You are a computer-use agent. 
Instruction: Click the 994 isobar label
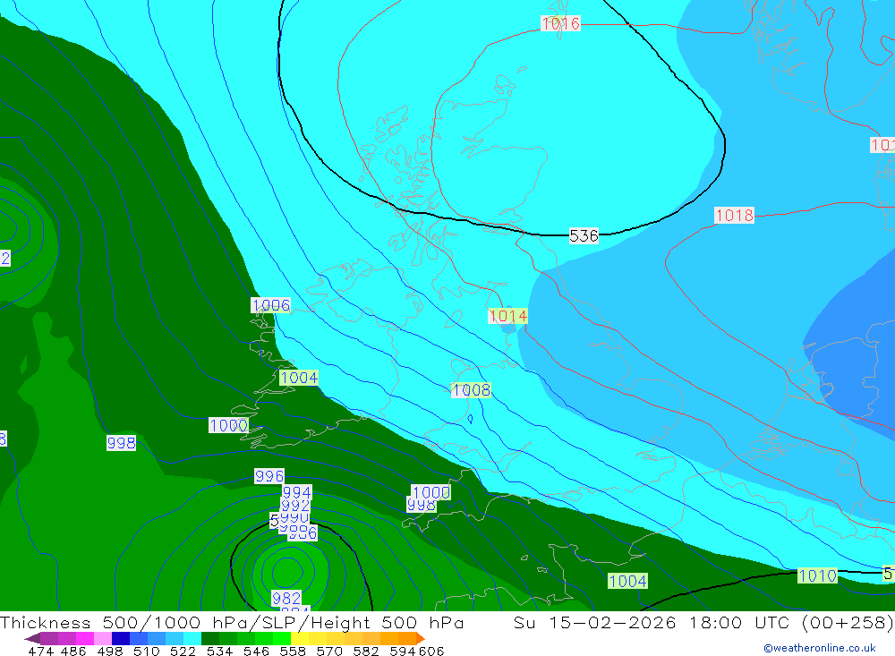297,492
